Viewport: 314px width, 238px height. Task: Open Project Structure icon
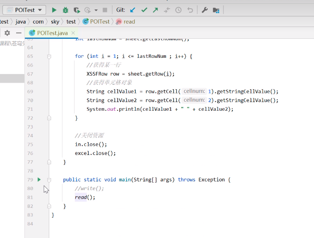pyautogui.click(x=216, y=10)
